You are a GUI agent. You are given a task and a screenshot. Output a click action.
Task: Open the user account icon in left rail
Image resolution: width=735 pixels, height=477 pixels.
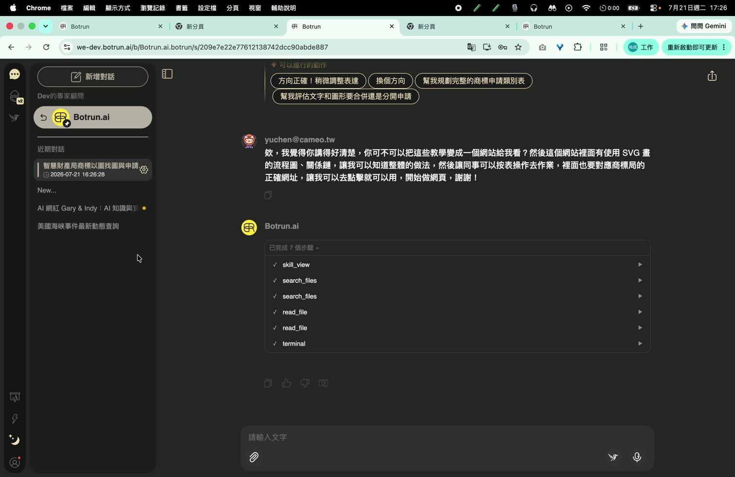click(x=15, y=463)
